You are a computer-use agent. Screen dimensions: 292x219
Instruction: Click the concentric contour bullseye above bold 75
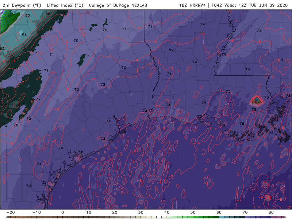[257, 100]
